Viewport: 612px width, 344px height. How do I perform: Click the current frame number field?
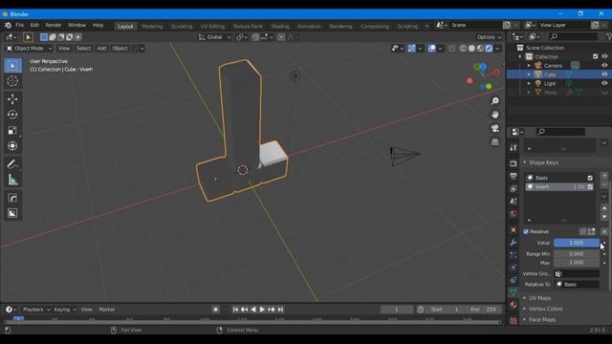click(x=397, y=310)
